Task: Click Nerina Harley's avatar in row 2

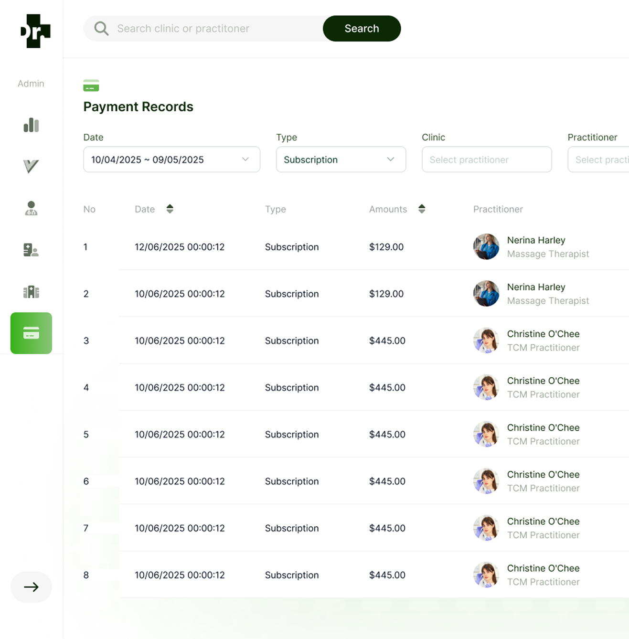Action: point(486,293)
